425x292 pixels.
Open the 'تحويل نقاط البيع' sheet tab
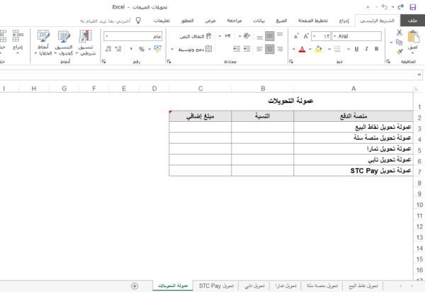[x=363, y=286]
